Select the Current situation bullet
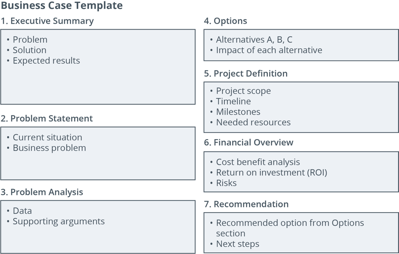The image size is (399, 254). pyautogui.click(x=47, y=137)
